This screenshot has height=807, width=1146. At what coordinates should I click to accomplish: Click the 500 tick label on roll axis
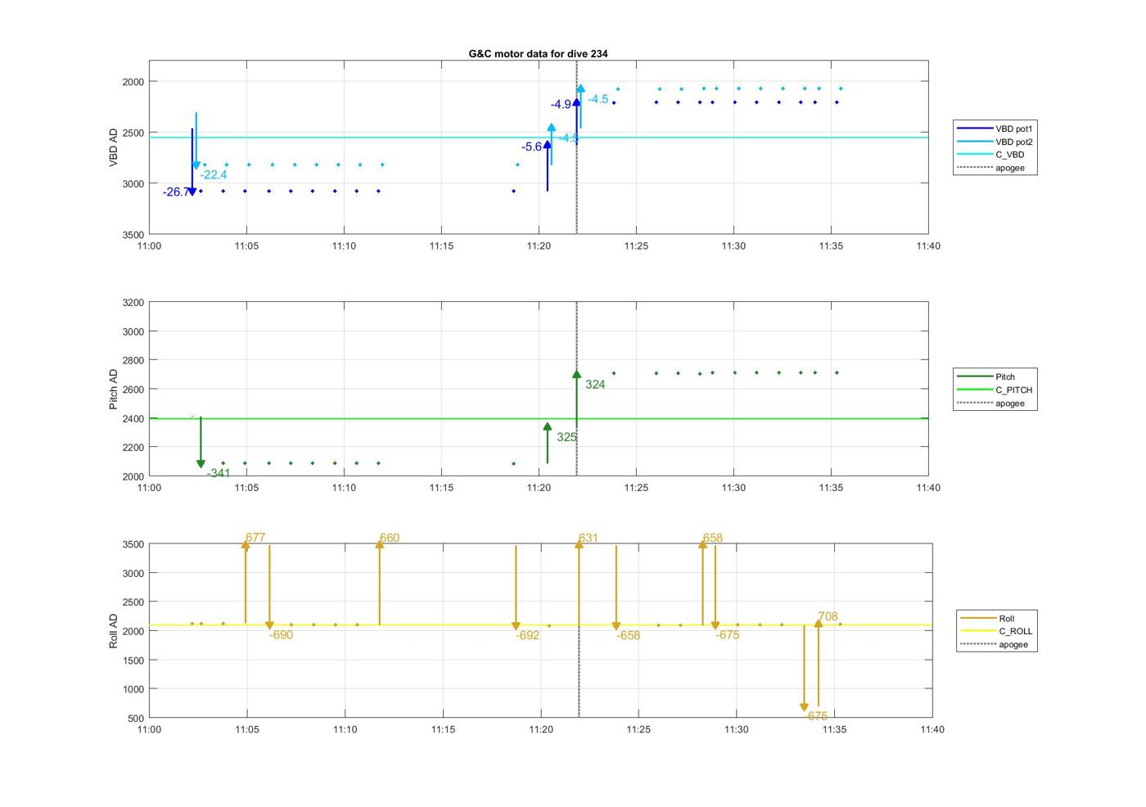pyautogui.click(x=136, y=719)
